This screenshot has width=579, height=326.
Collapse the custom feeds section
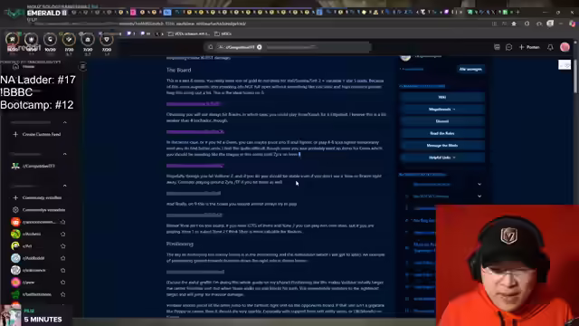pyautogui.click(x=64, y=122)
